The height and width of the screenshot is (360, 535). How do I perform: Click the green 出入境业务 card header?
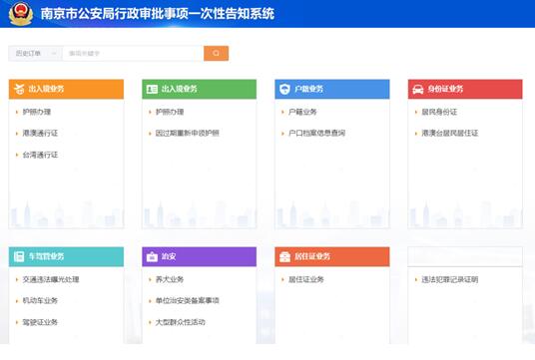200,90
